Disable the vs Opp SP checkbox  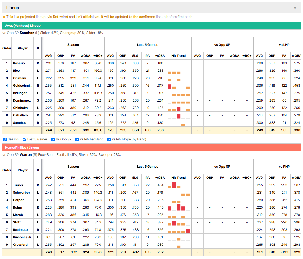click(53, 140)
